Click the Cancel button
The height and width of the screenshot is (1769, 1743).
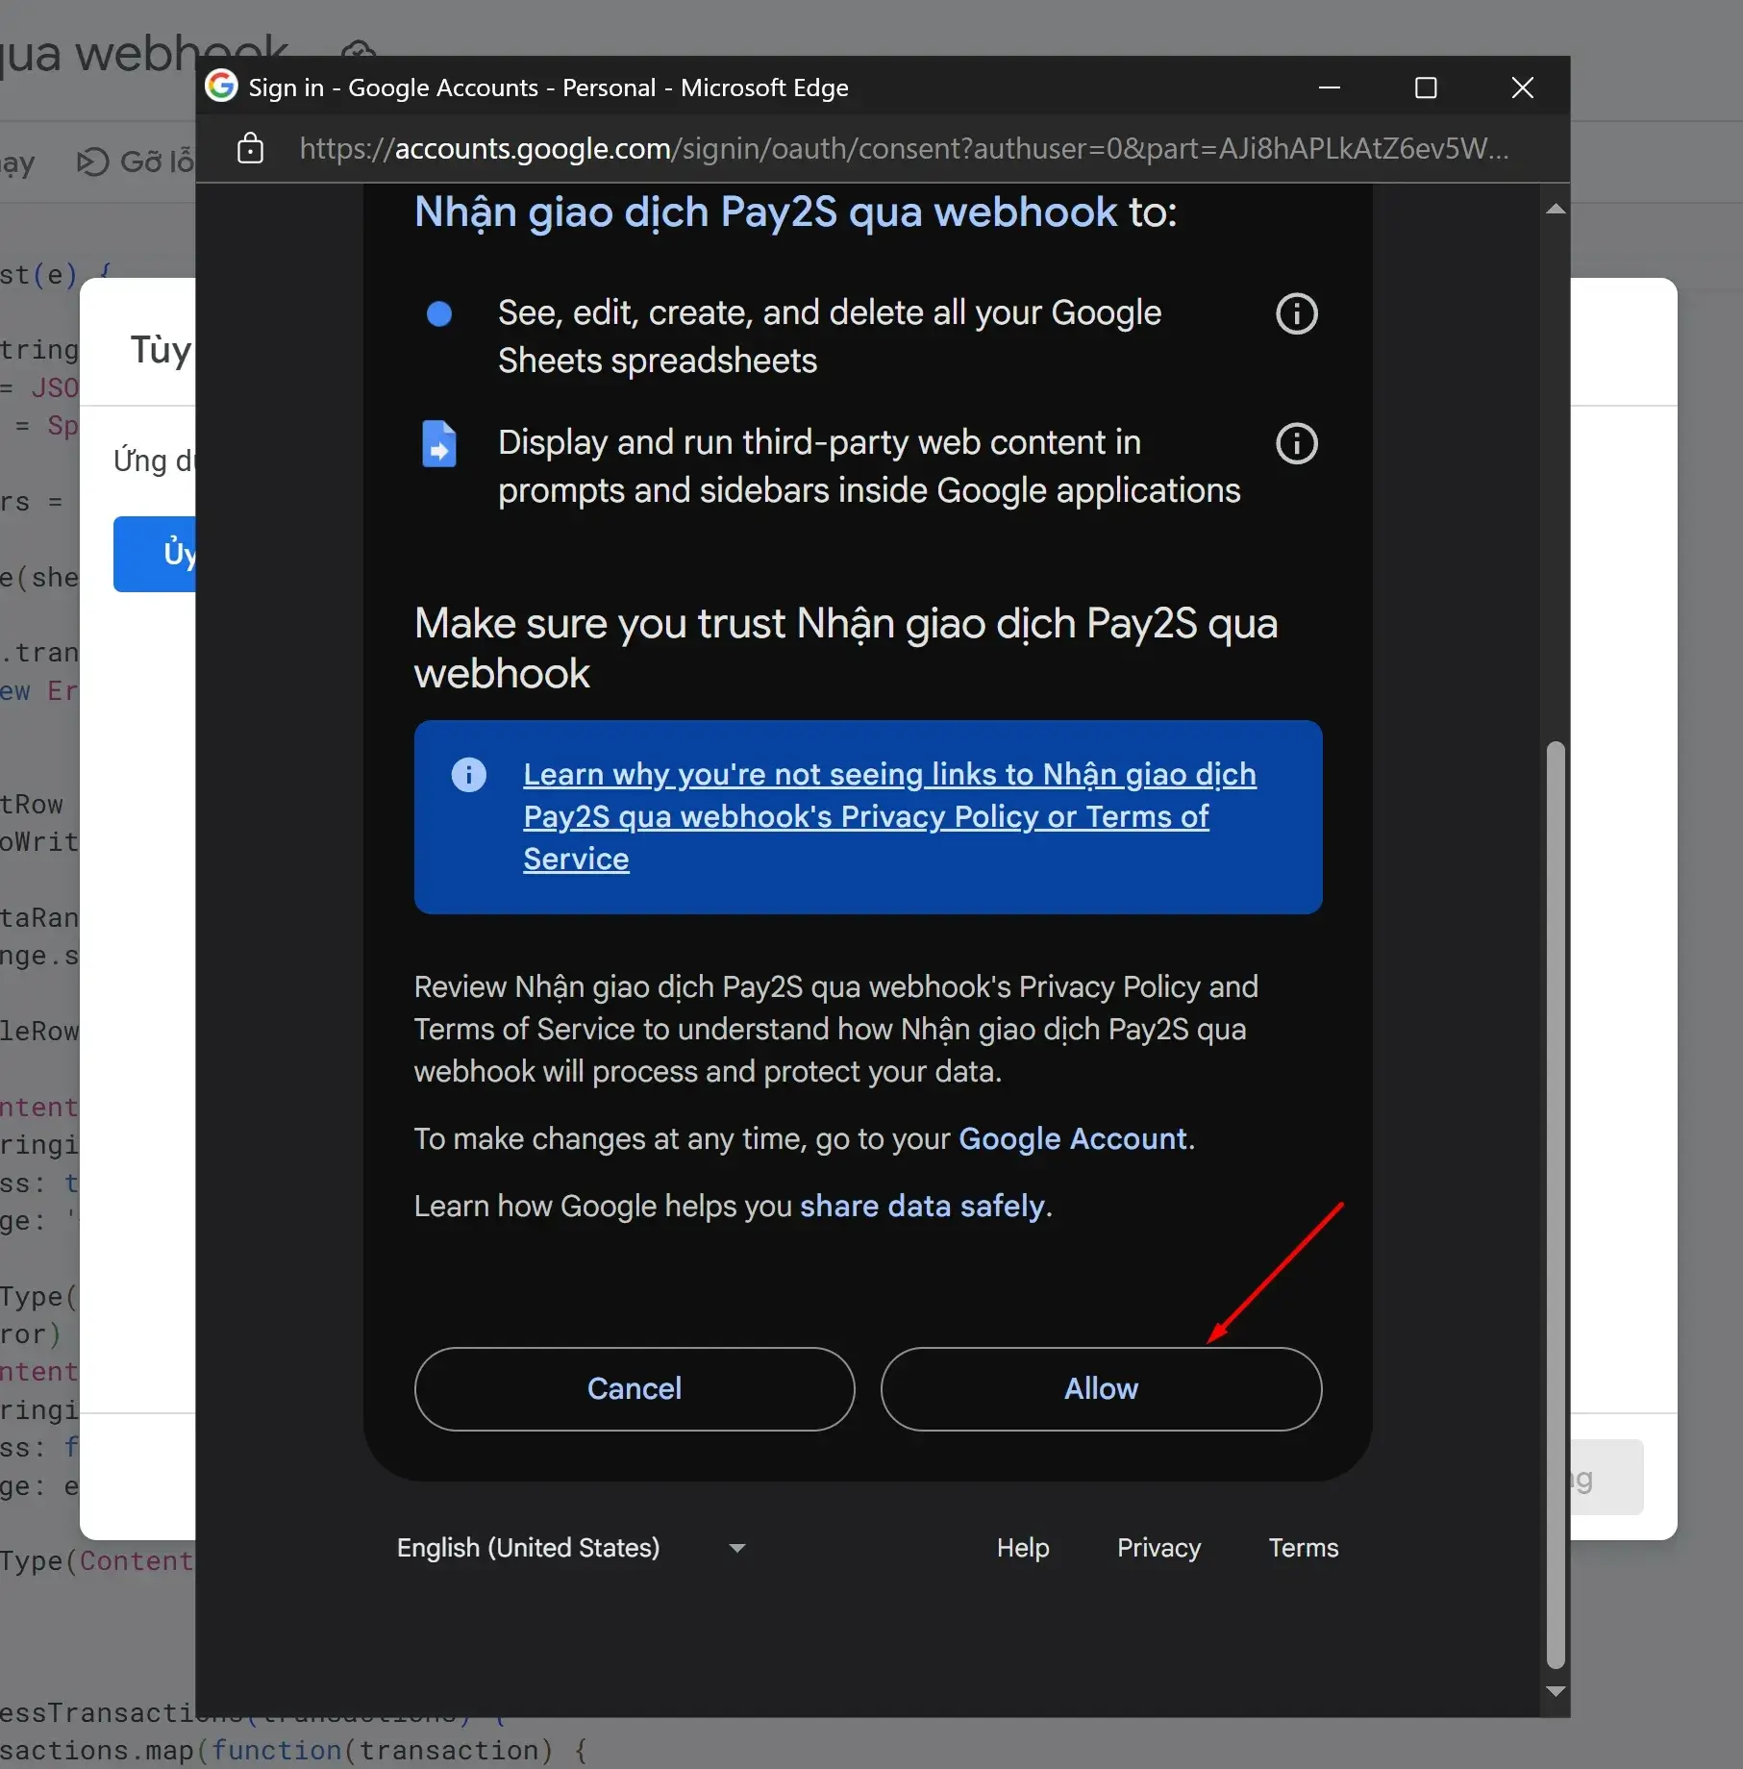coord(635,1388)
